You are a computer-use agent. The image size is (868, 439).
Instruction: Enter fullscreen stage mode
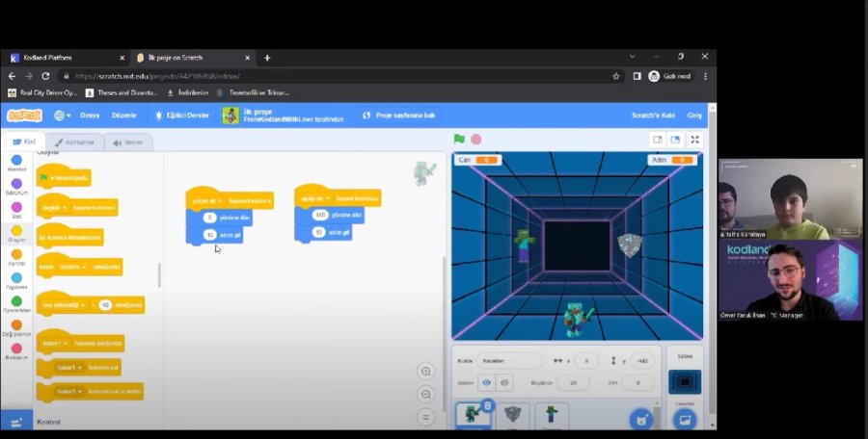click(694, 140)
